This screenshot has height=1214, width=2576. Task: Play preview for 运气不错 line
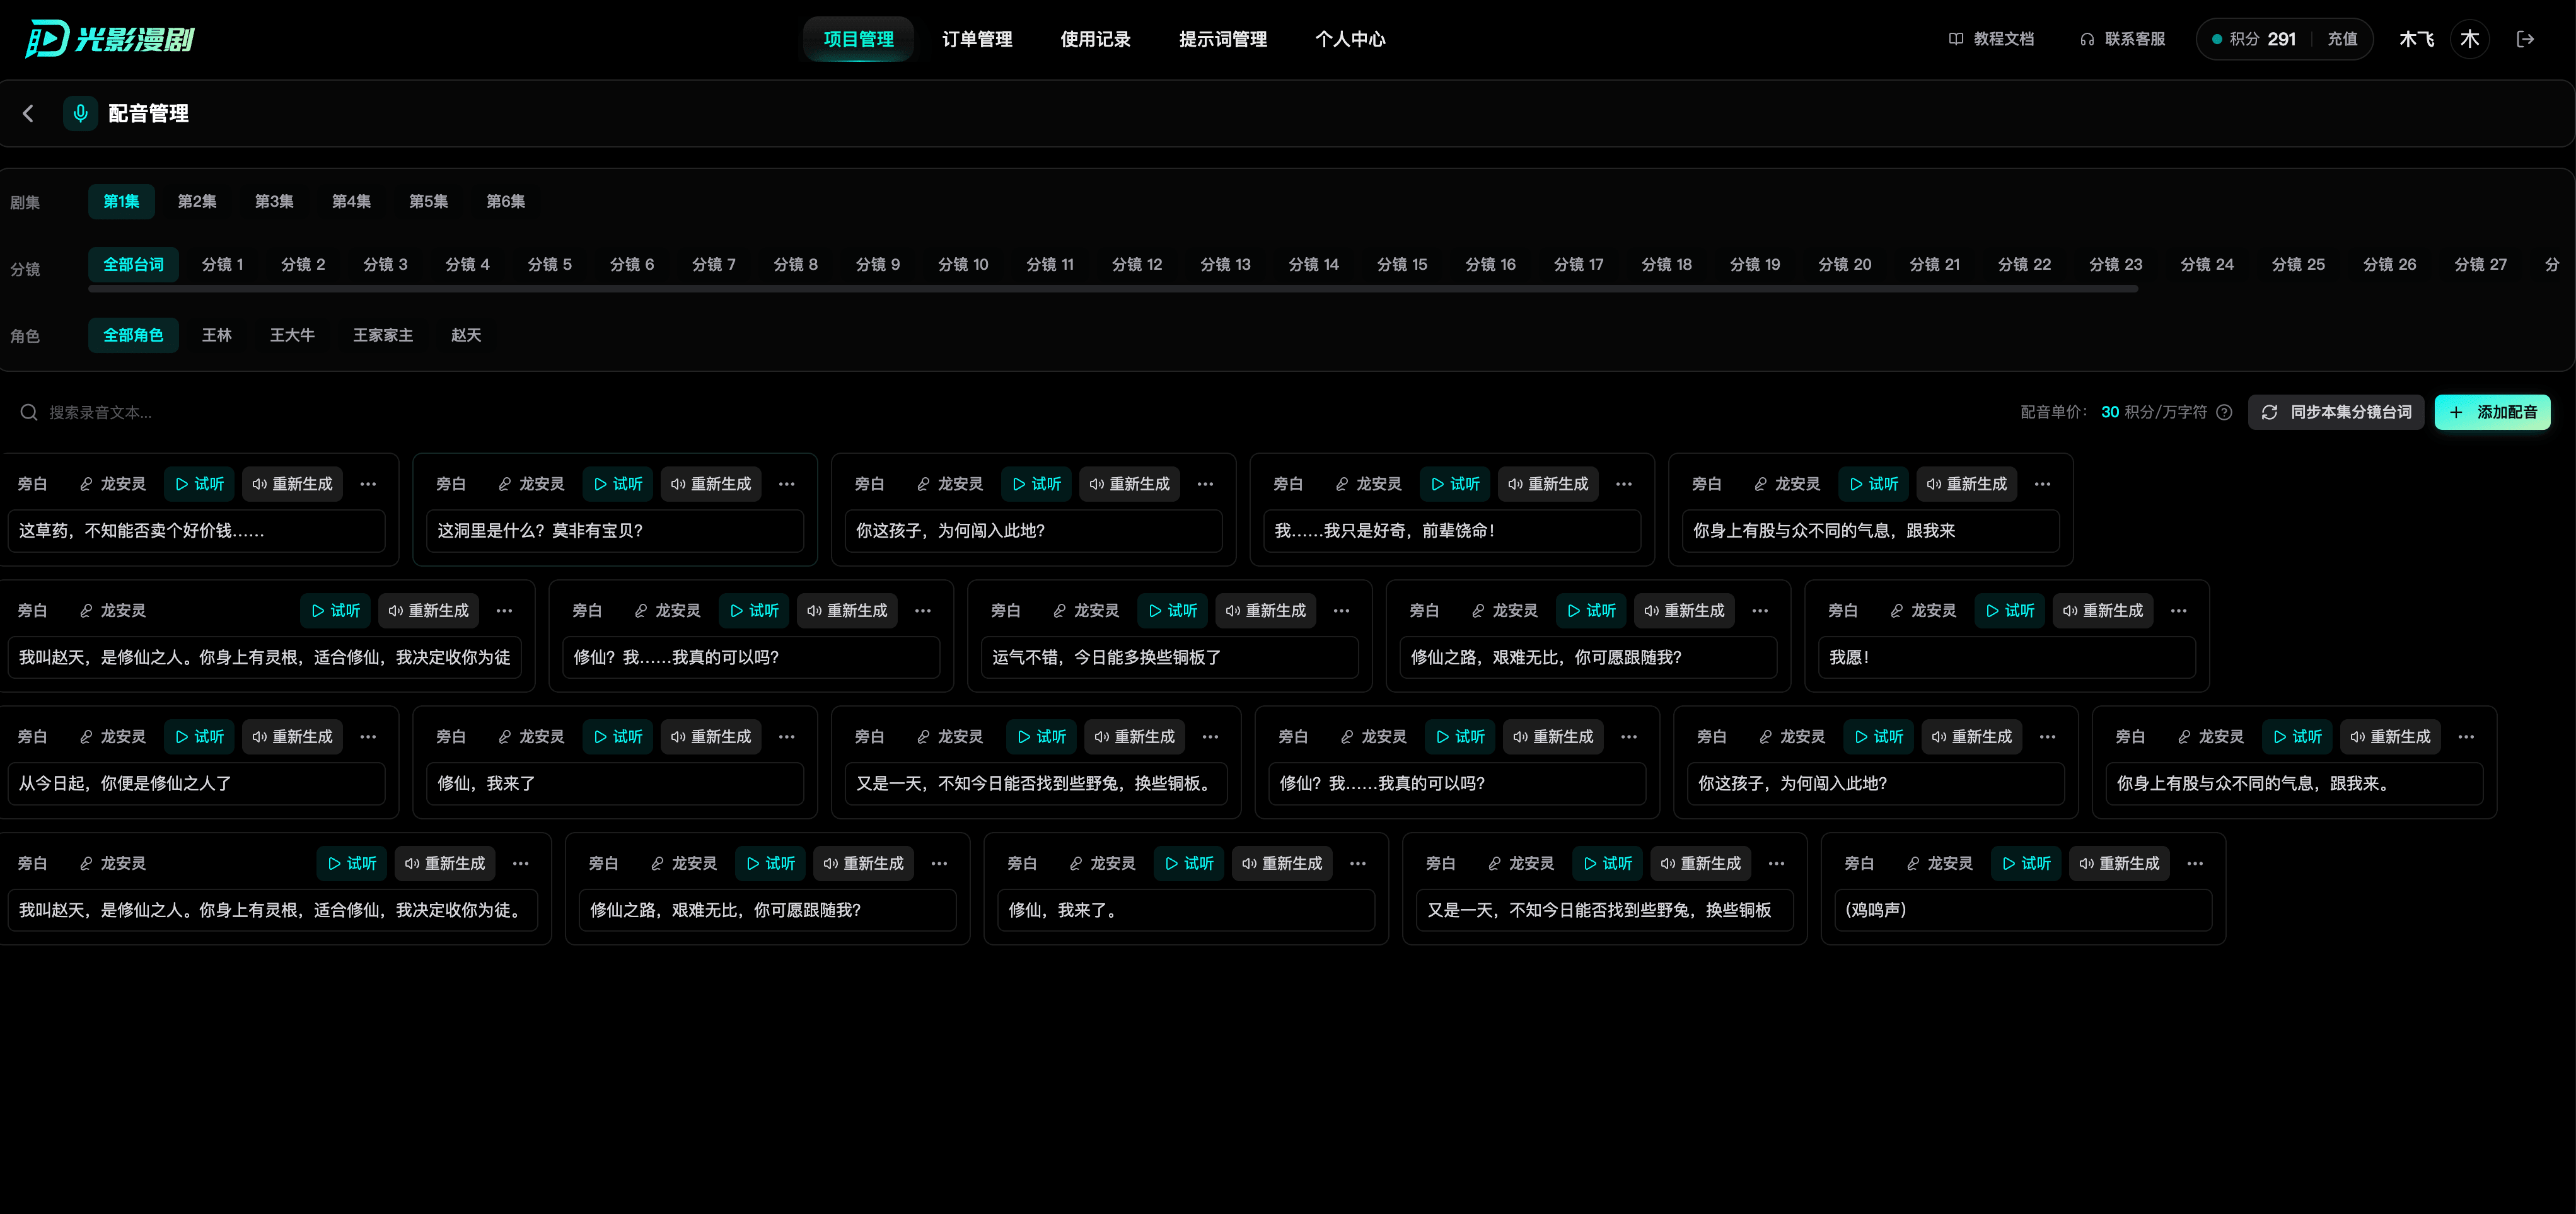coord(1173,611)
